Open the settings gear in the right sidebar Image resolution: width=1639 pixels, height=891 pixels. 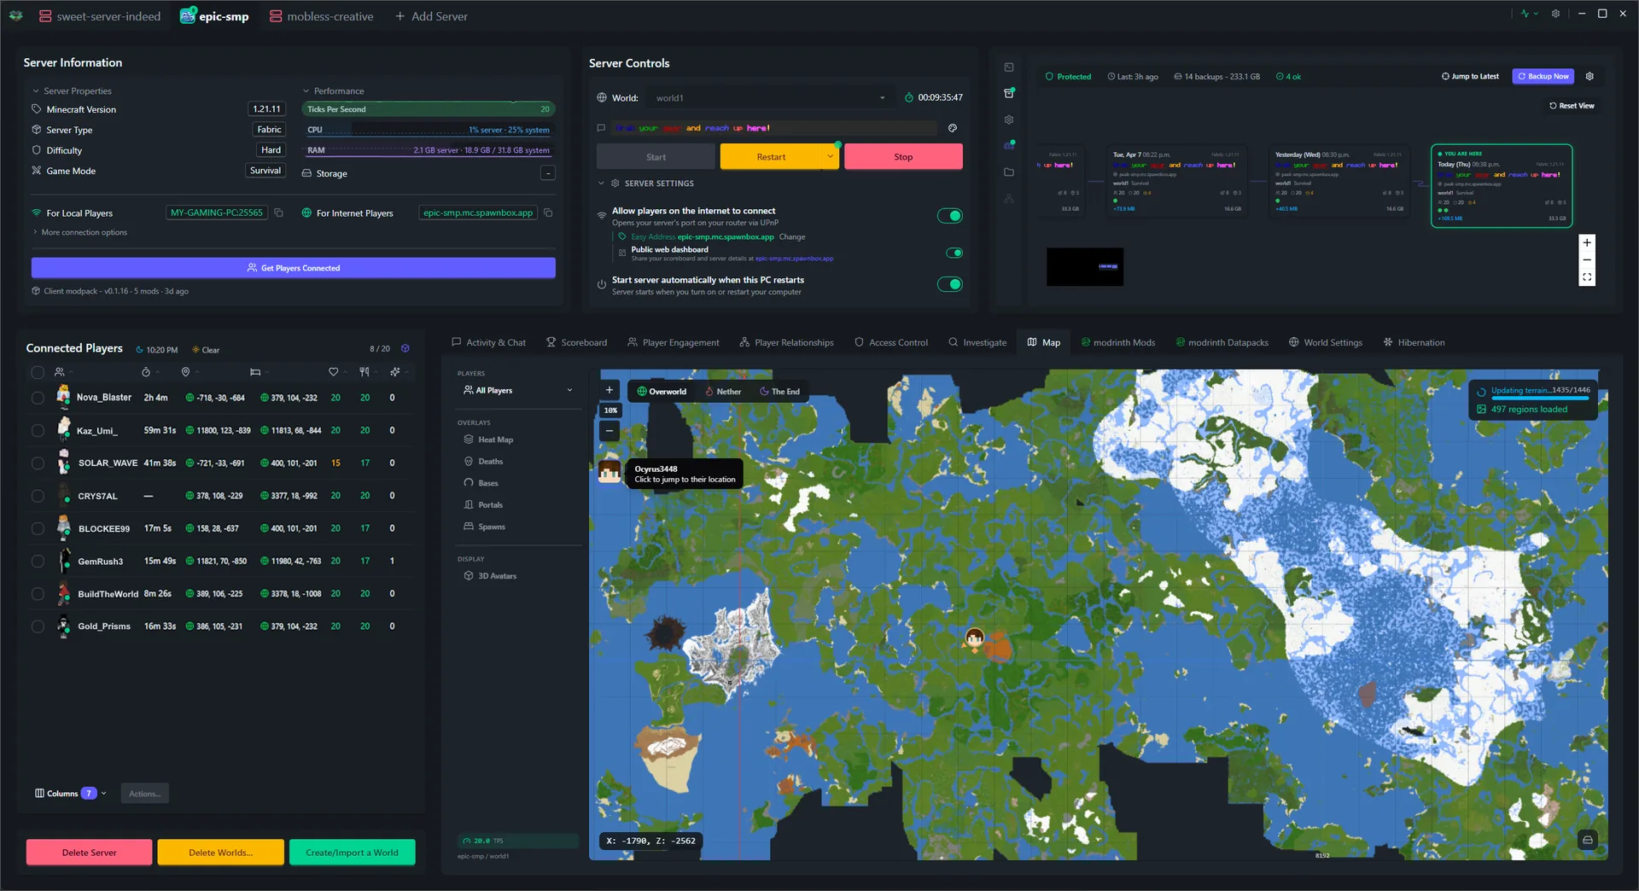click(1009, 119)
